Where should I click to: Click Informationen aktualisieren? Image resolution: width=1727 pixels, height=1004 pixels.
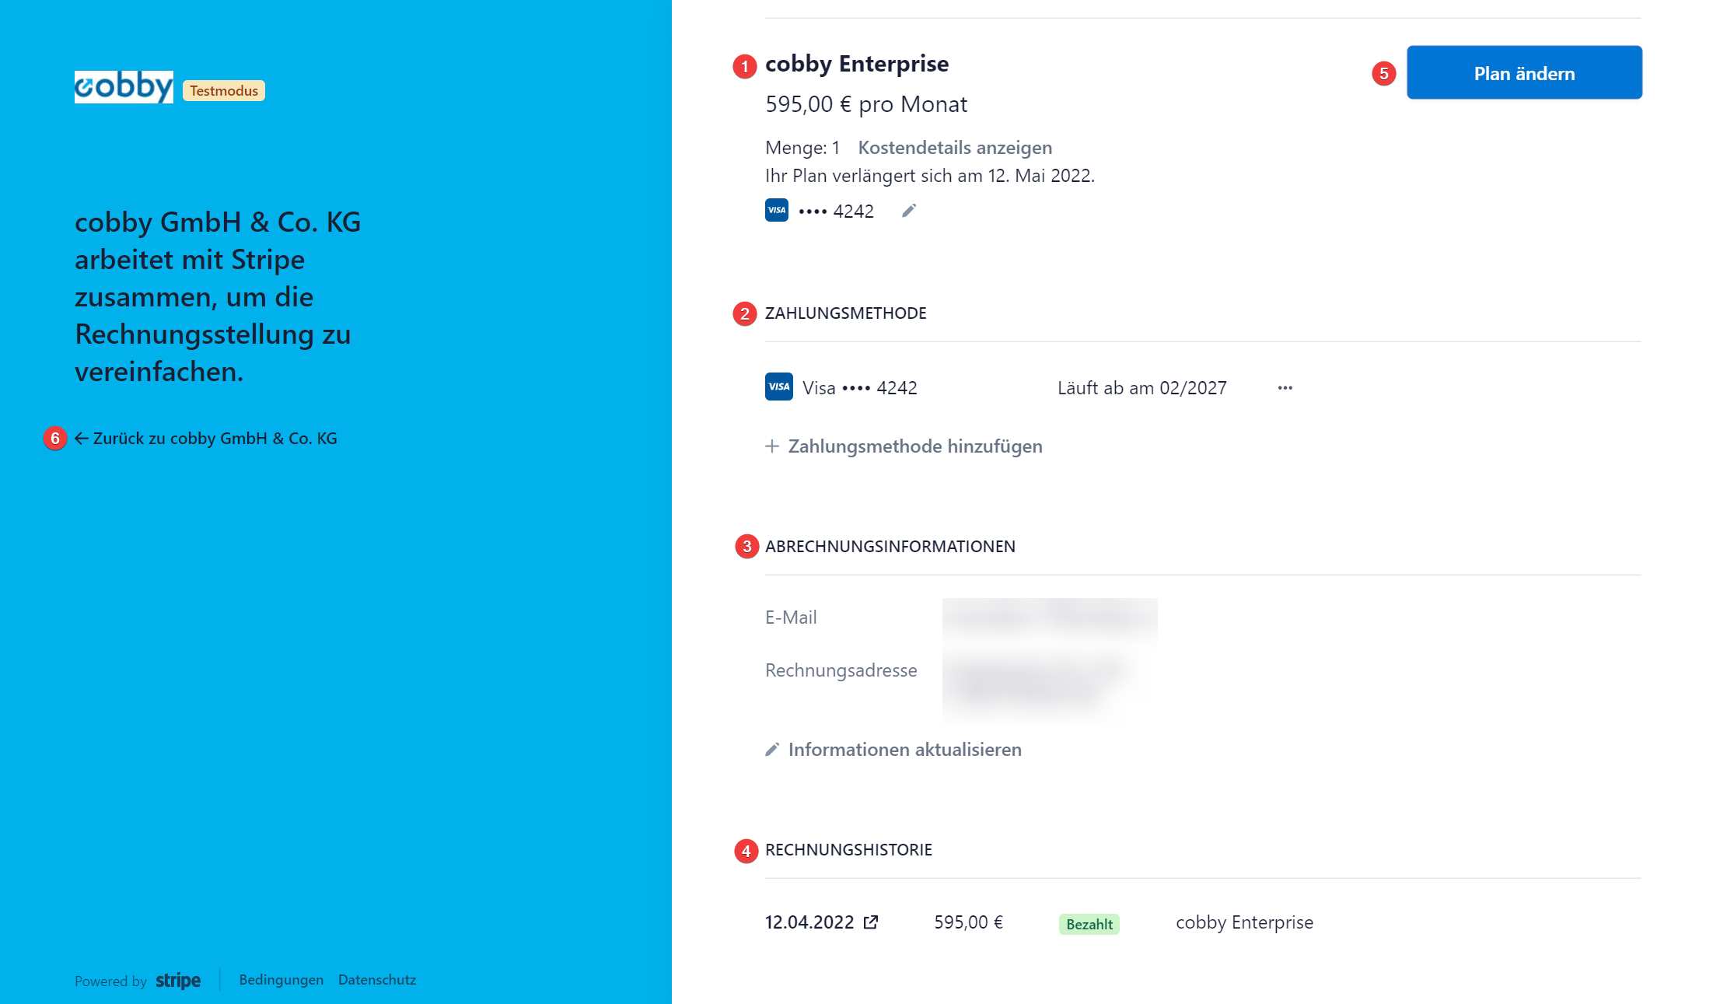click(893, 750)
